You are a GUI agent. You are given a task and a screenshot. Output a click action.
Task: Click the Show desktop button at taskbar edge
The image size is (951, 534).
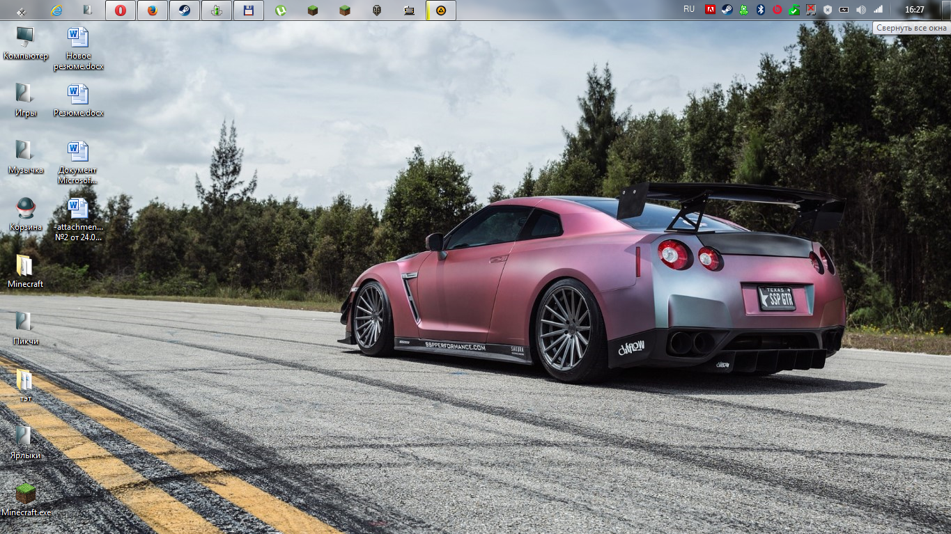pyautogui.click(x=947, y=10)
